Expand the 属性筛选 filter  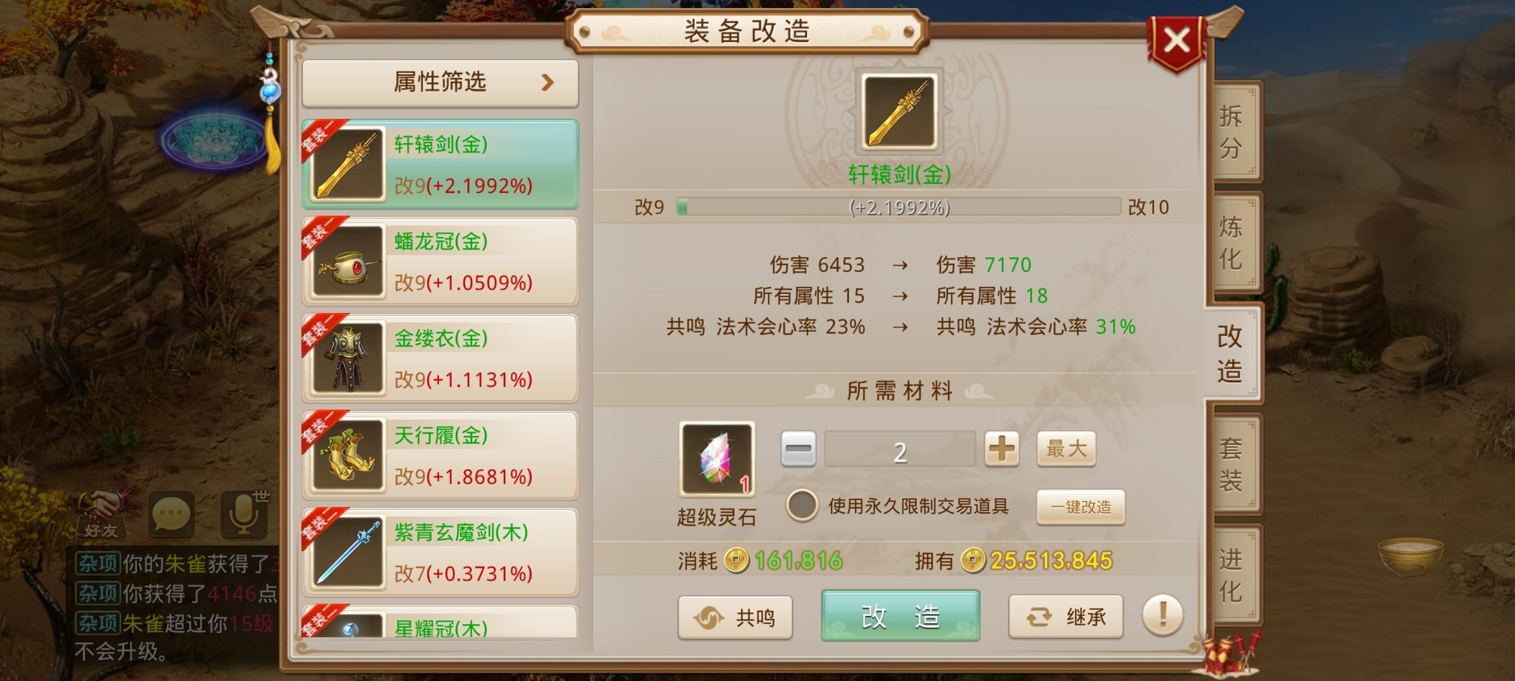(x=440, y=82)
